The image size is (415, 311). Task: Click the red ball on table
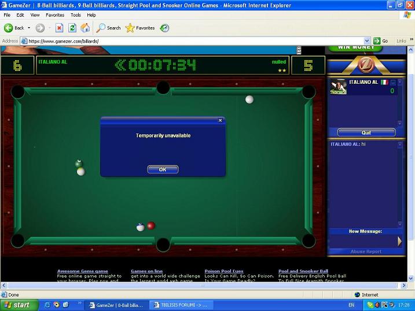click(151, 225)
